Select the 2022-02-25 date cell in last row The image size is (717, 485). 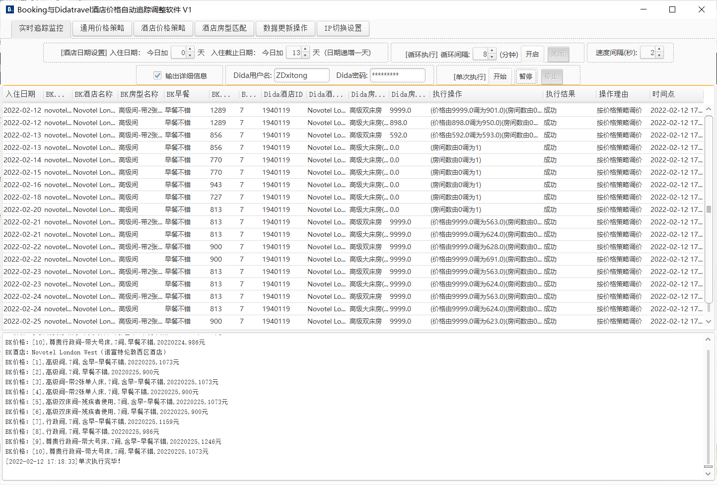(22, 321)
